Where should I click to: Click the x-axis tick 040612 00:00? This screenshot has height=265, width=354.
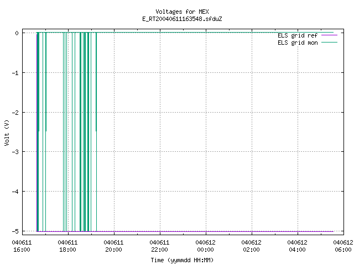(205, 246)
